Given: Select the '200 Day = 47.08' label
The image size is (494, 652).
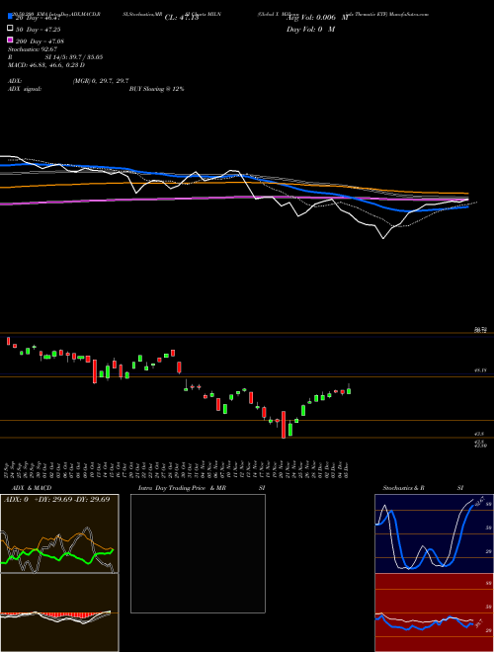Looking at the screenshot, I should [x=40, y=41].
